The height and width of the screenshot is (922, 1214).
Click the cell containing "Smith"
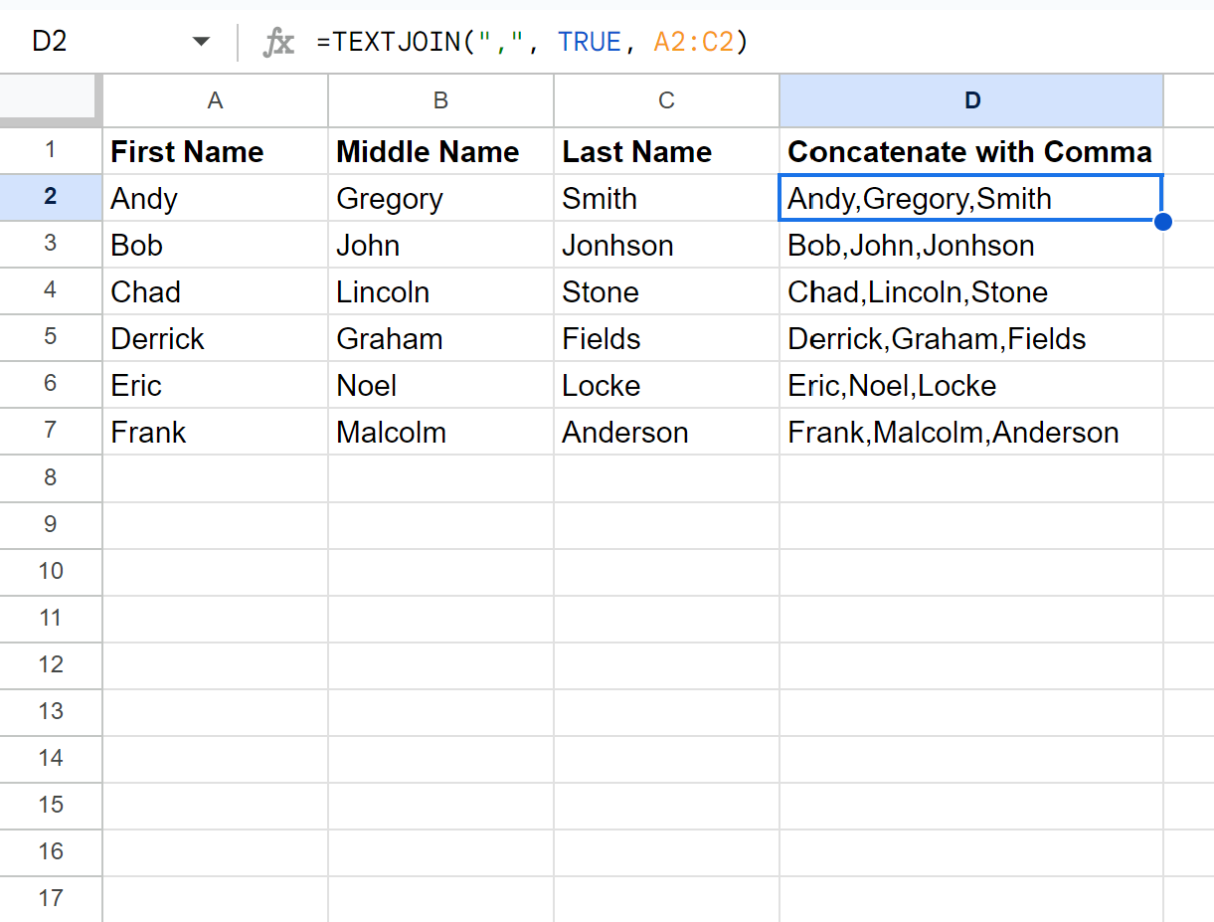[666, 198]
